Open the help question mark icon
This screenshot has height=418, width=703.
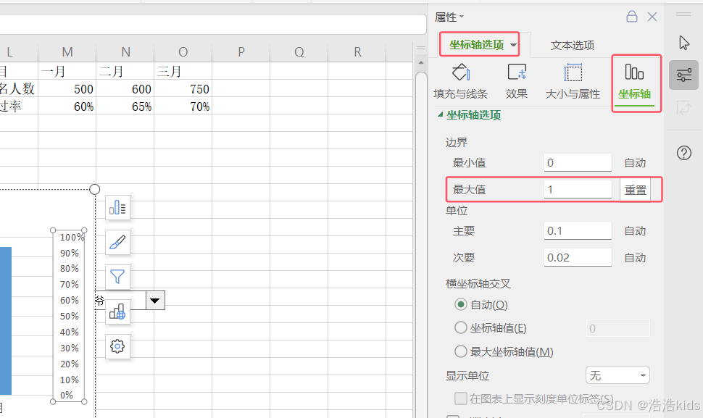[683, 154]
